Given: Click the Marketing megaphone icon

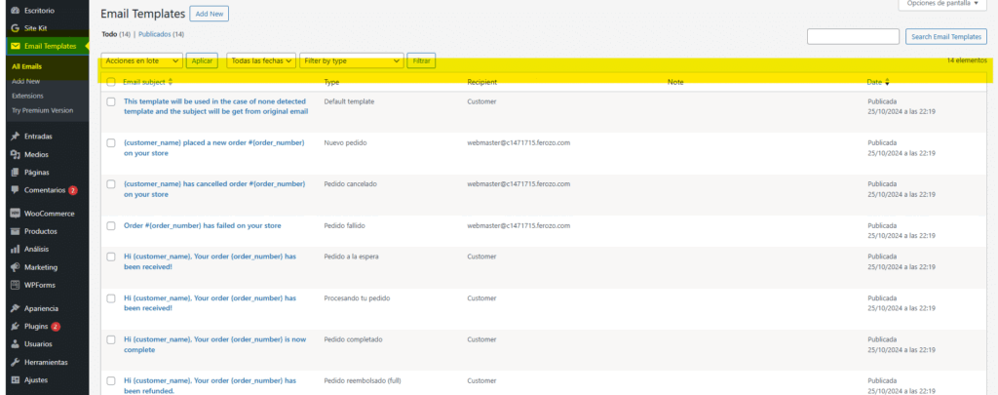Looking at the screenshot, I should pos(16,267).
